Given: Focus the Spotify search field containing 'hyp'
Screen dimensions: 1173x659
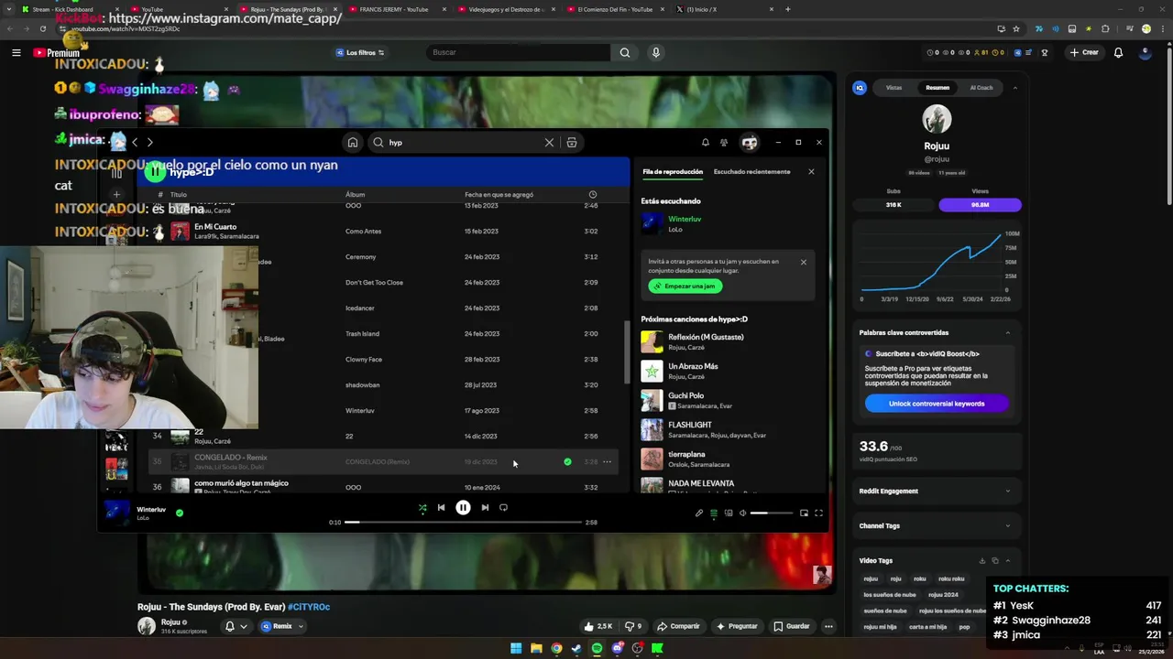Looking at the screenshot, I should pyautogui.click(x=463, y=143).
